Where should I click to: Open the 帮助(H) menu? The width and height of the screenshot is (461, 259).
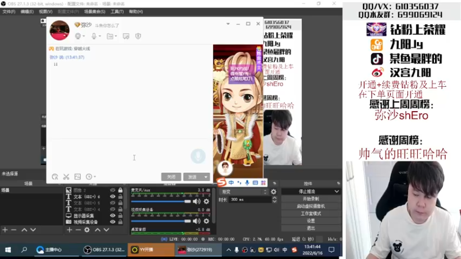136,12
